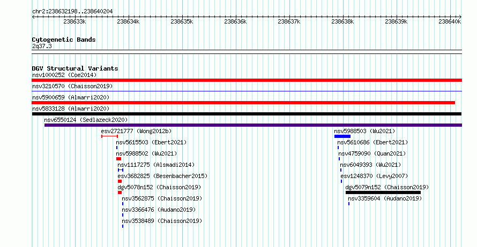The height and width of the screenshot is (247, 477).
Task: Click the 238633k ruler tick label
Action: click(75, 21)
